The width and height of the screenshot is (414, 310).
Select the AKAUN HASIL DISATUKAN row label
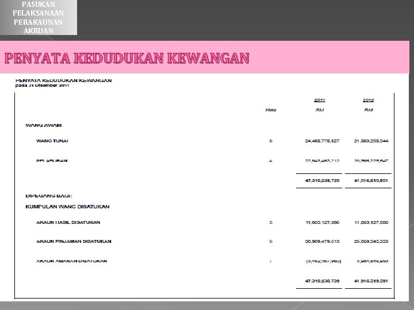pyautogui.click(x=68, y=223)
